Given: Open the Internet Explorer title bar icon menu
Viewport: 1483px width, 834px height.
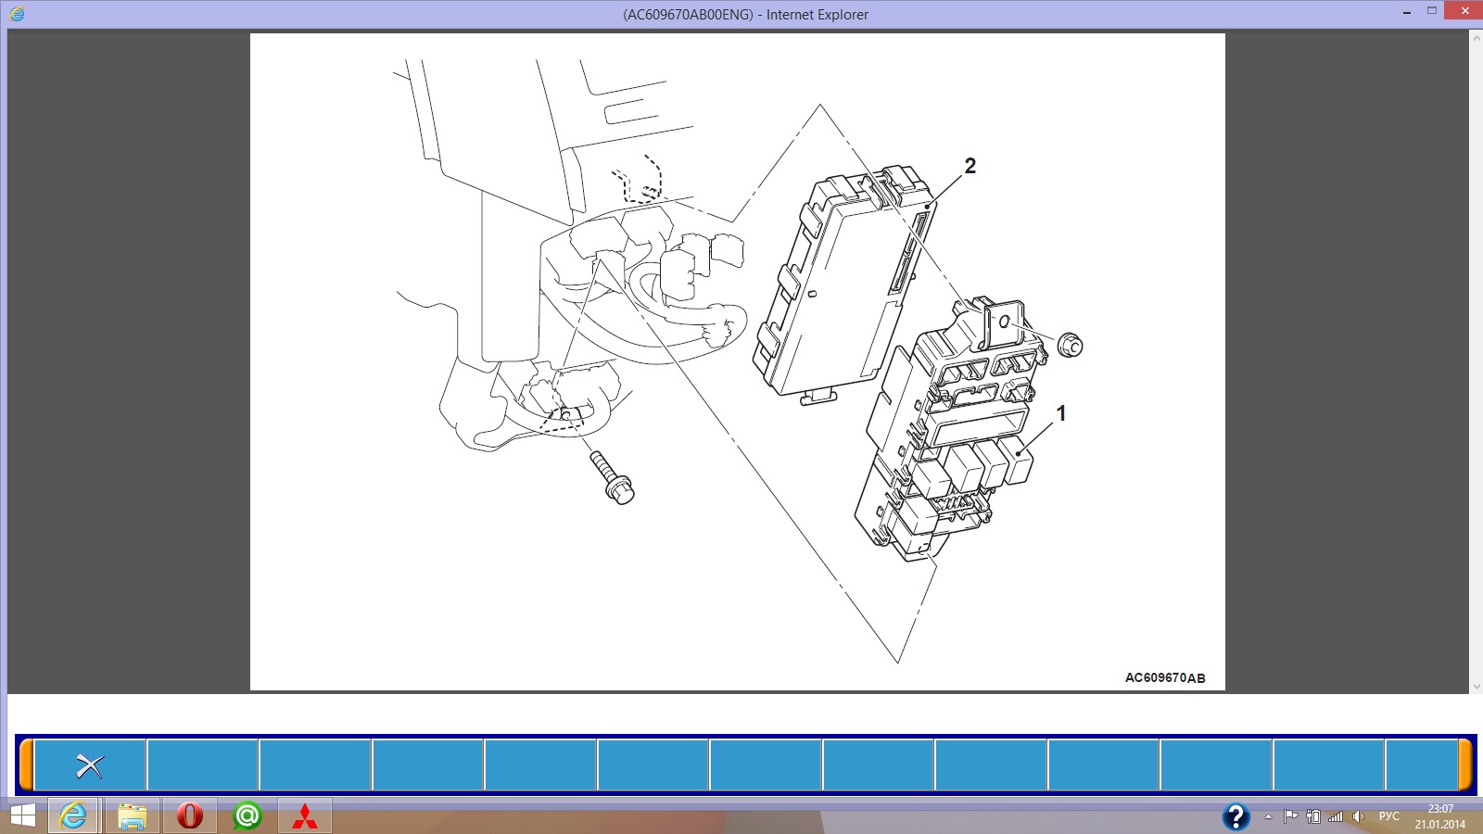Looking at the screenshot, I should click(17, 14).
